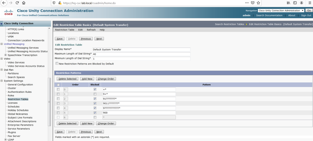The width and height of the screenshot is (313, 141).
Task: Open the browser home page icon
Action: click(x=24, y=3)
